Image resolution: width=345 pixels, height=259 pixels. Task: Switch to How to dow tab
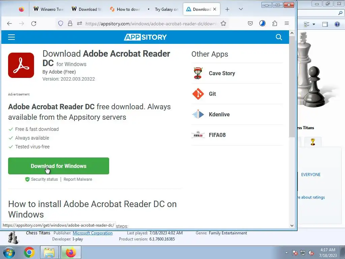[x=125, y=9]
